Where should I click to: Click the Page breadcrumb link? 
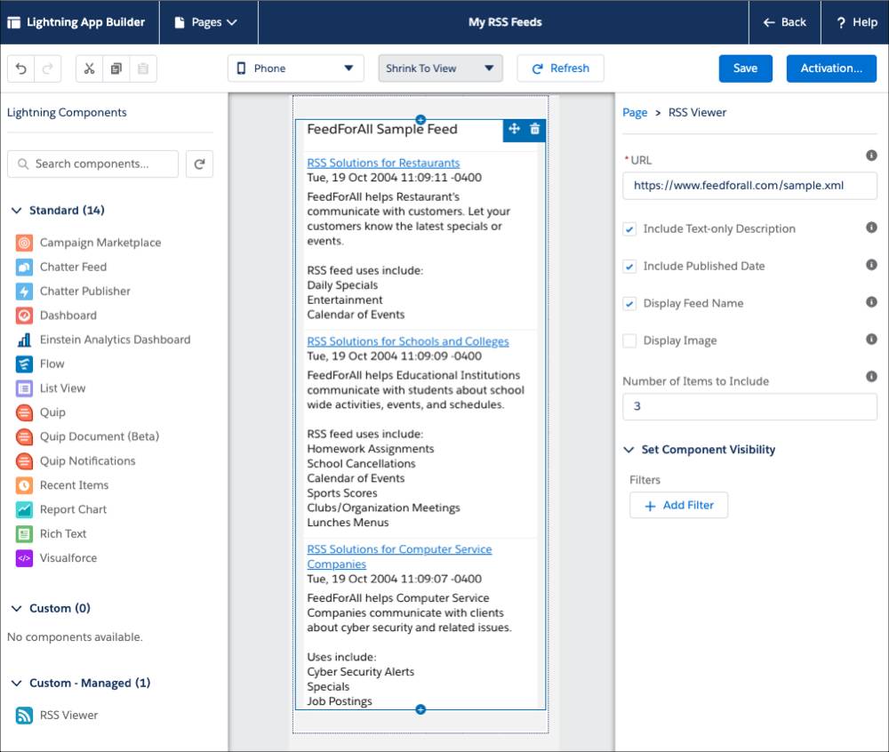point(635,112)
